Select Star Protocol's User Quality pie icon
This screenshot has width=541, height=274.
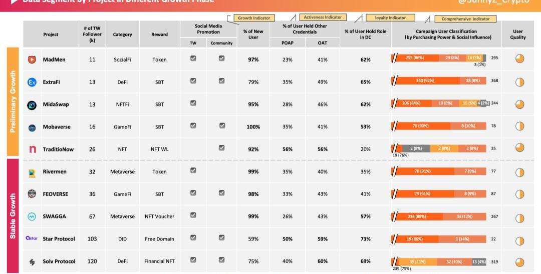519,240
